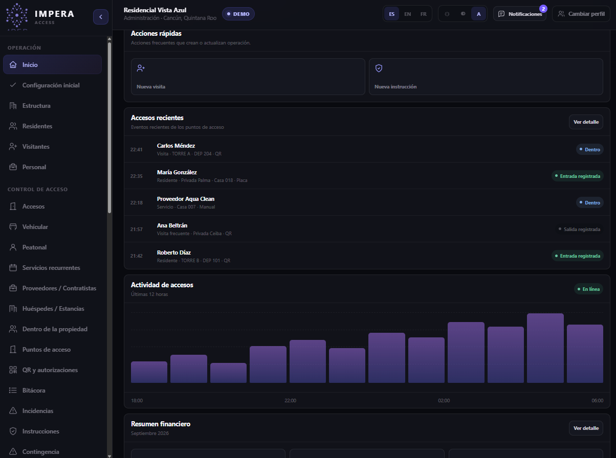Enable light theme with sun icon

click(447, 14)
